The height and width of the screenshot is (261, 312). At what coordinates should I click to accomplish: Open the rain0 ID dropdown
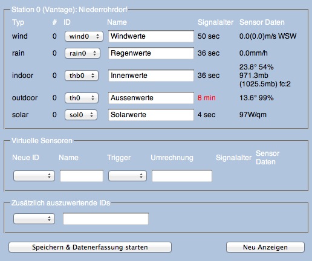tap(82, 53)
